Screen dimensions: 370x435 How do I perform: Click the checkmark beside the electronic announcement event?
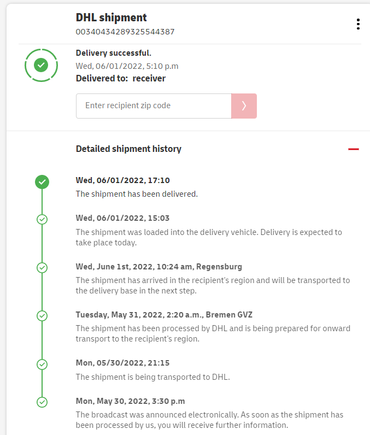42,402
